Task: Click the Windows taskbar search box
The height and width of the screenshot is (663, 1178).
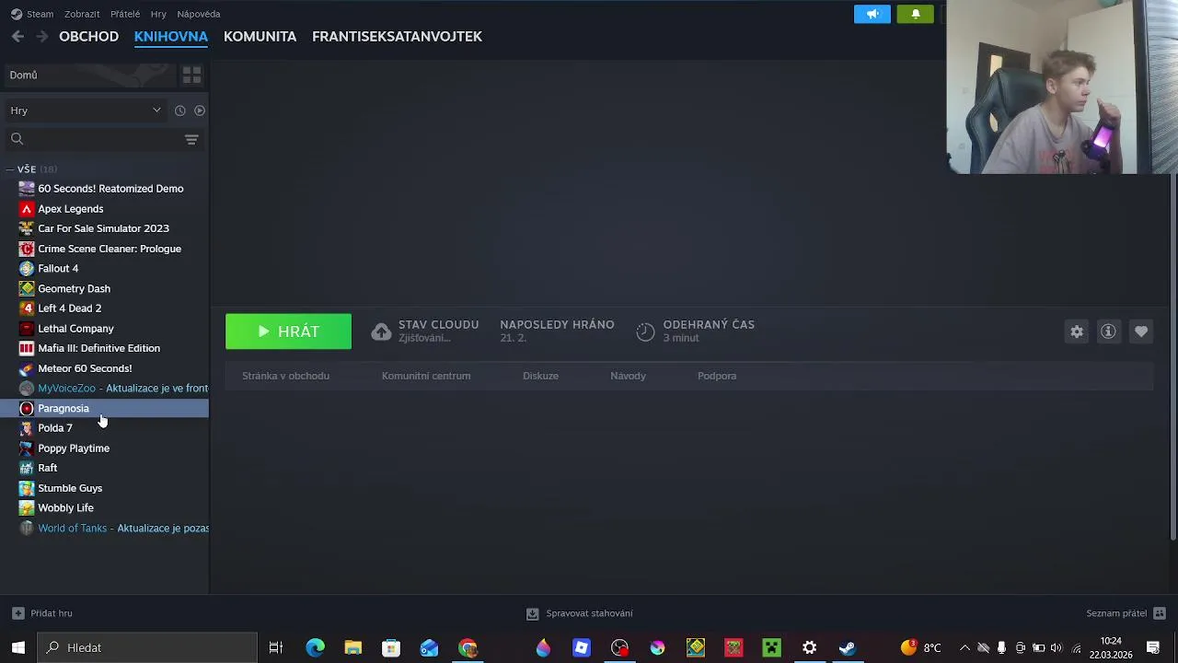Action: coord(147,647)
